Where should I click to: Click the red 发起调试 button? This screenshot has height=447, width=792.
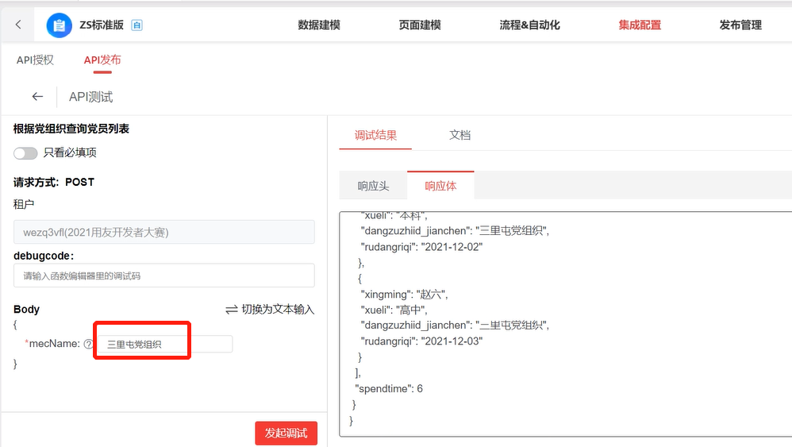[x=286, y=433]
